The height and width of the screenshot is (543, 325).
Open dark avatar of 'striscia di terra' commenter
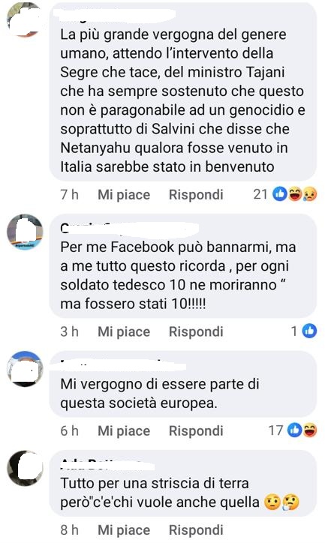25,468
